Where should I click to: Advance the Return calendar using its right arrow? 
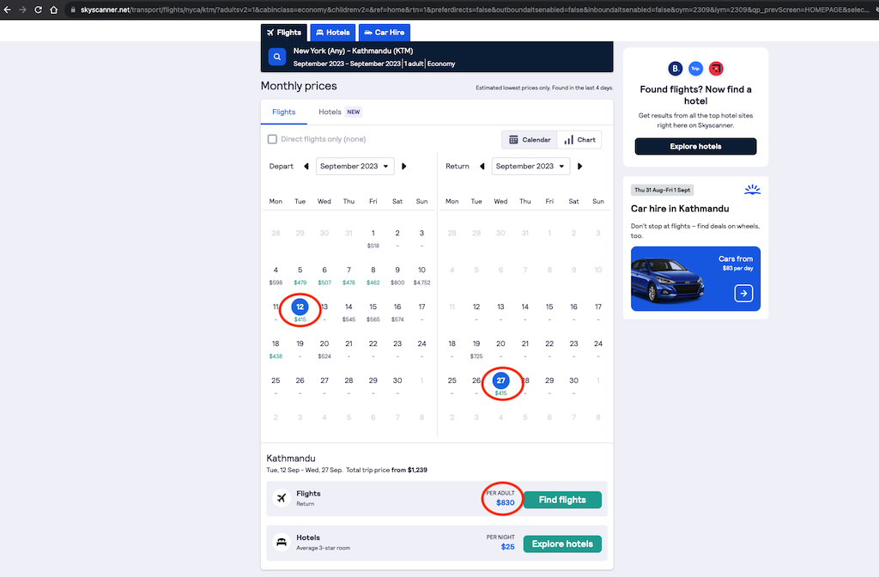tap(580, 166)
